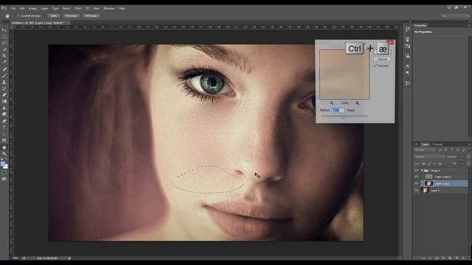Viewport: 472px width, 265px height.
Task: Select the Quick Selection tool
Action: [x=4, y=49]
